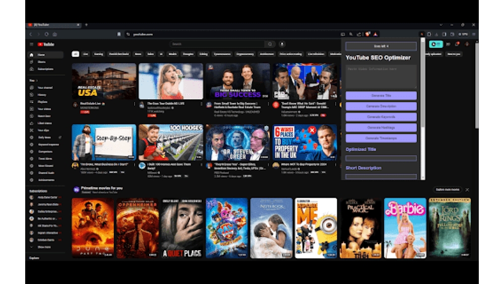Select the Gaming filter chip
The image size is (504, 284).
click(99, 54)
